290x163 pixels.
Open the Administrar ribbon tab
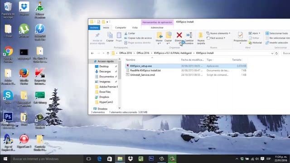(157, 28)
